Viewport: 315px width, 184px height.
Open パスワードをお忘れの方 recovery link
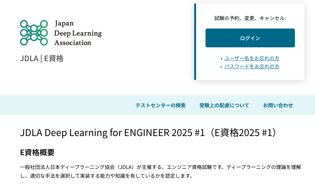pyautogui.click(x=252, y=66)
